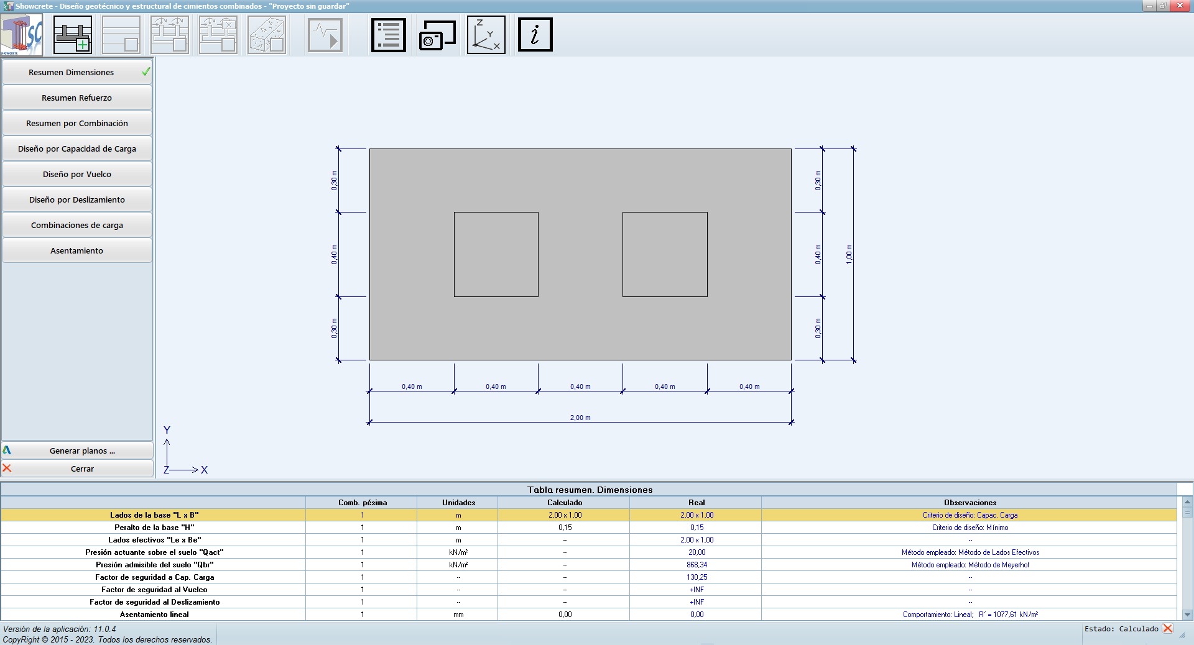Click the camera screenshot capture icon

pyautogui.click(x=437, y=35)
